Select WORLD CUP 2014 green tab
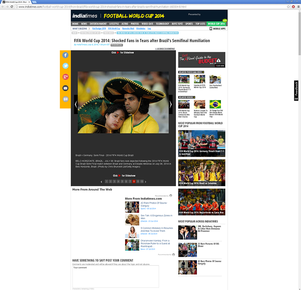 216,24
